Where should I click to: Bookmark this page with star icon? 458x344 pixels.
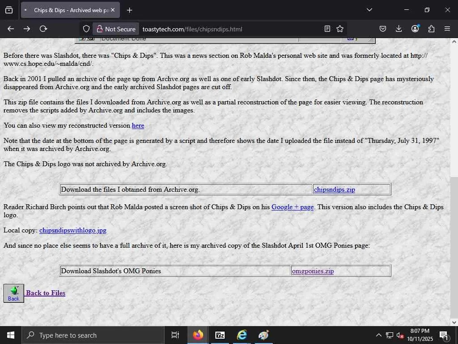[340, 29]
